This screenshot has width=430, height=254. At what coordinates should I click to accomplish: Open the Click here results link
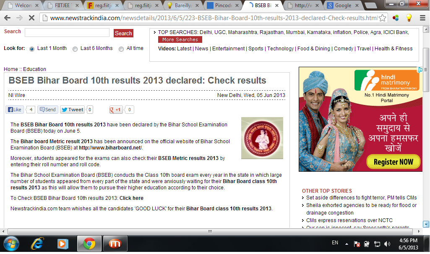(x=131, y=198)
